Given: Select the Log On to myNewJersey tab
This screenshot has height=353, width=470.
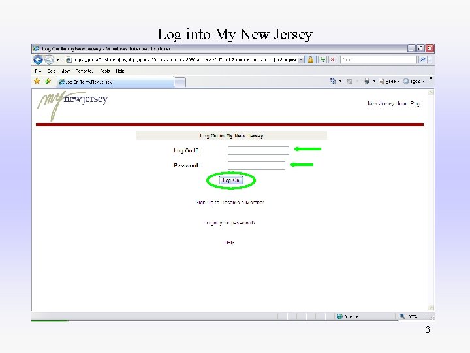Looking at the screenshot, I should pyautogui.click(x=116, y=82).
